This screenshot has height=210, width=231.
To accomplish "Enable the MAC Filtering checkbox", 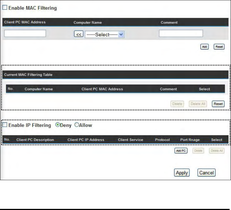I will pos(5,7).
